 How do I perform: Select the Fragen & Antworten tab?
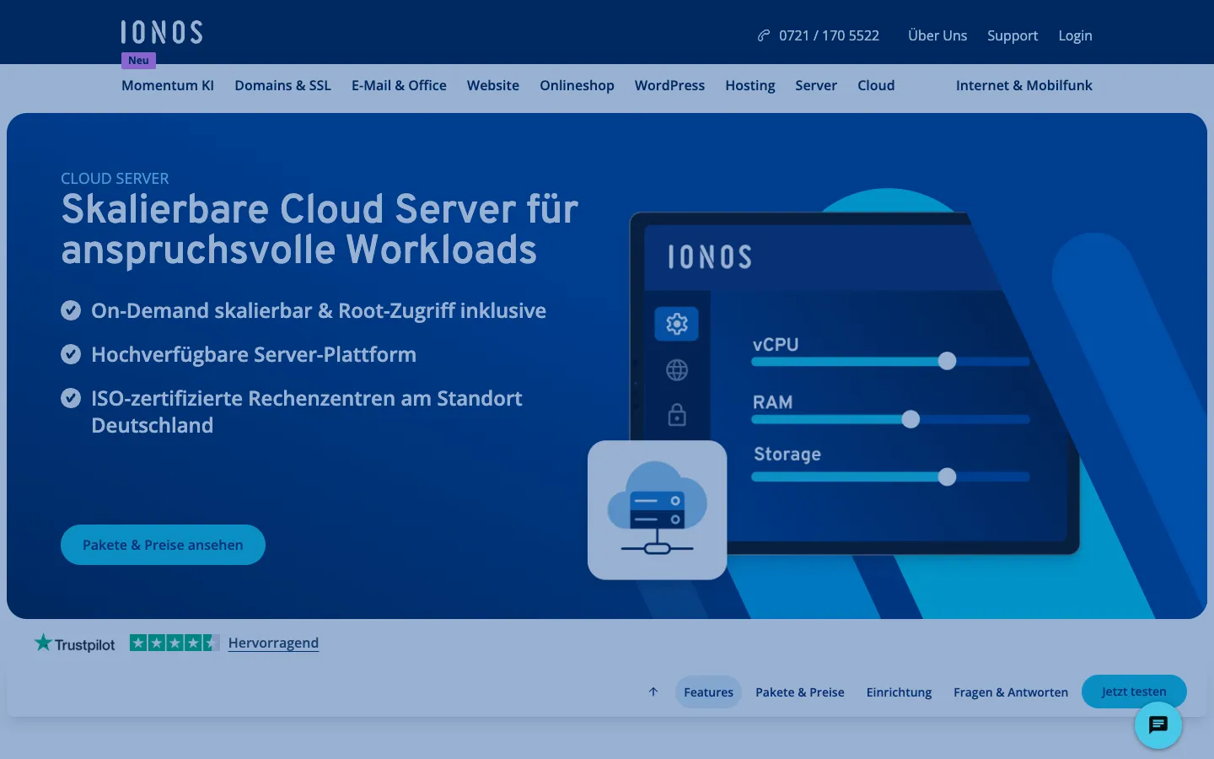[1011, 692]
